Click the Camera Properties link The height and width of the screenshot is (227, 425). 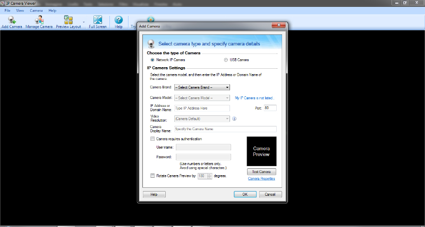[x=261, y=178]
